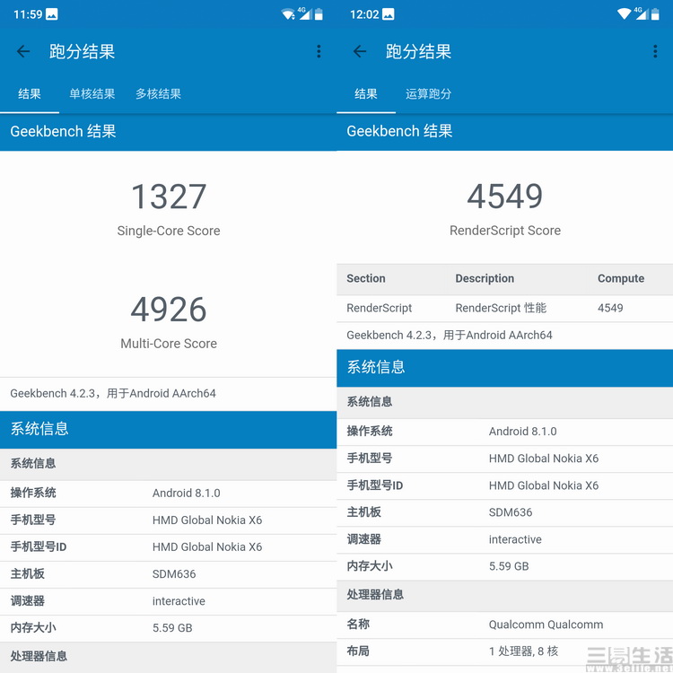Switch to 多核结果 tab

click(x=158, y=94)
